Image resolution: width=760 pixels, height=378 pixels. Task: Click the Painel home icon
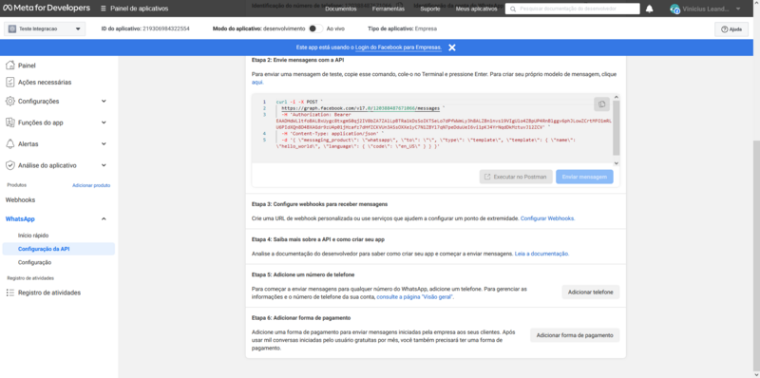(x=10, y=66)
